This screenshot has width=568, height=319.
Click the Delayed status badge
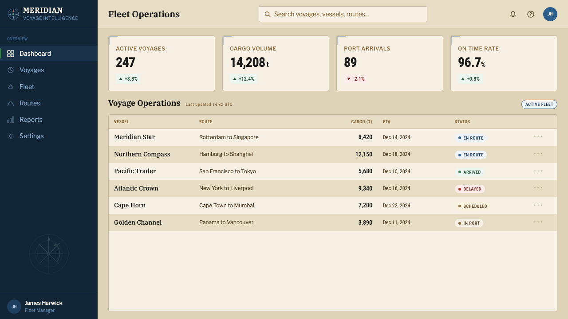click(x=469, y=189)
